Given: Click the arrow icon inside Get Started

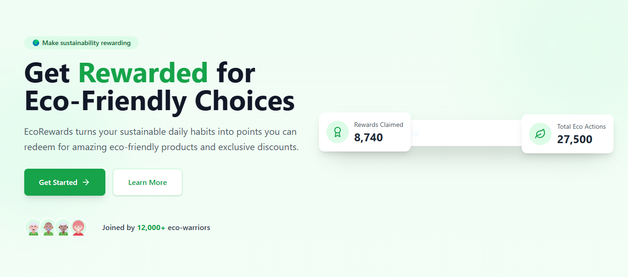Looking at the screenshot, I should click(x=86, y=182).
